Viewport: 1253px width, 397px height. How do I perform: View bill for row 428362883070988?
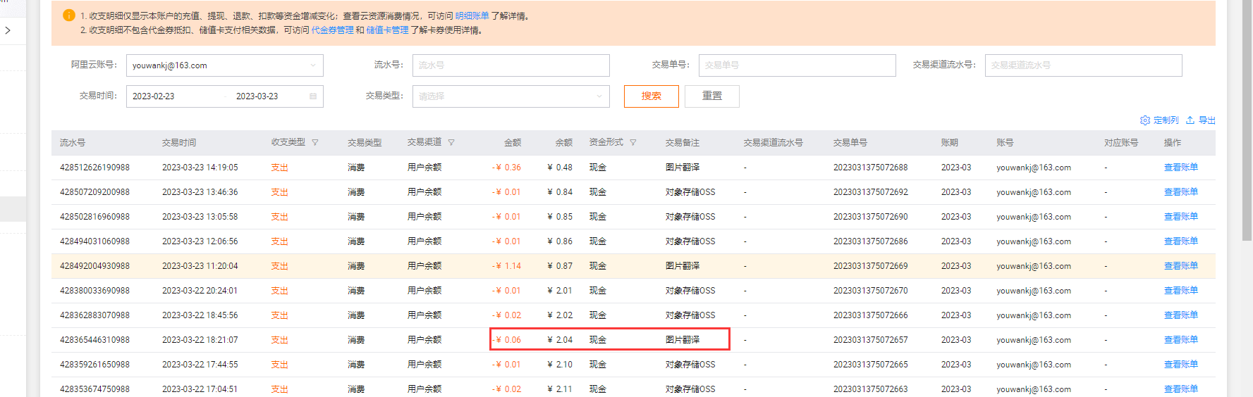(1181, 315)
